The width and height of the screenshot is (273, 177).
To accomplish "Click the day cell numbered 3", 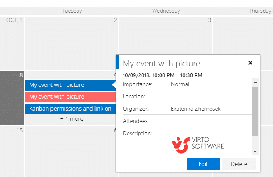I will pyautogui.click(x=165, y=36).
